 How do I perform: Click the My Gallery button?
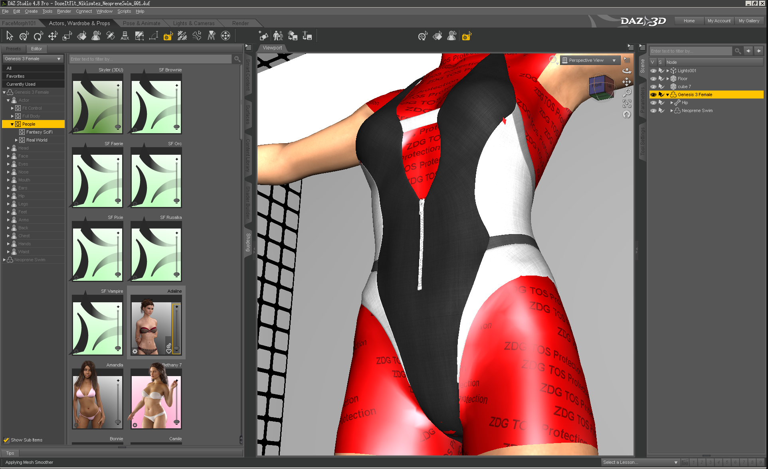click(x=748, y=21)
